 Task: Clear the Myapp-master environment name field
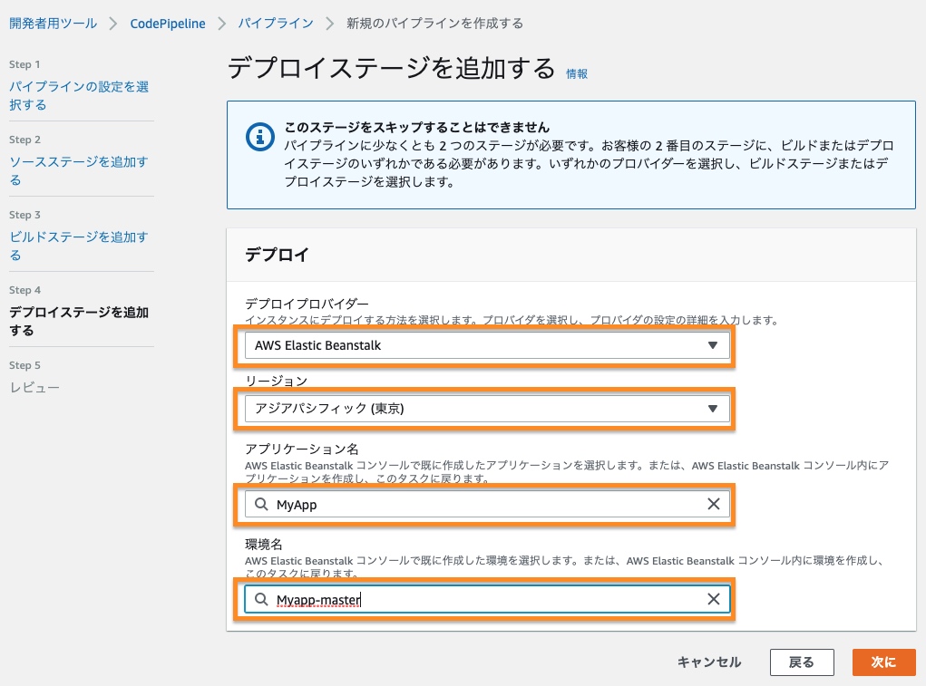coord(713,599)
